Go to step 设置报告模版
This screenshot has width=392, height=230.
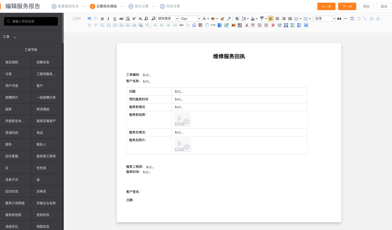pyautogui.click(x=103, y=6)
